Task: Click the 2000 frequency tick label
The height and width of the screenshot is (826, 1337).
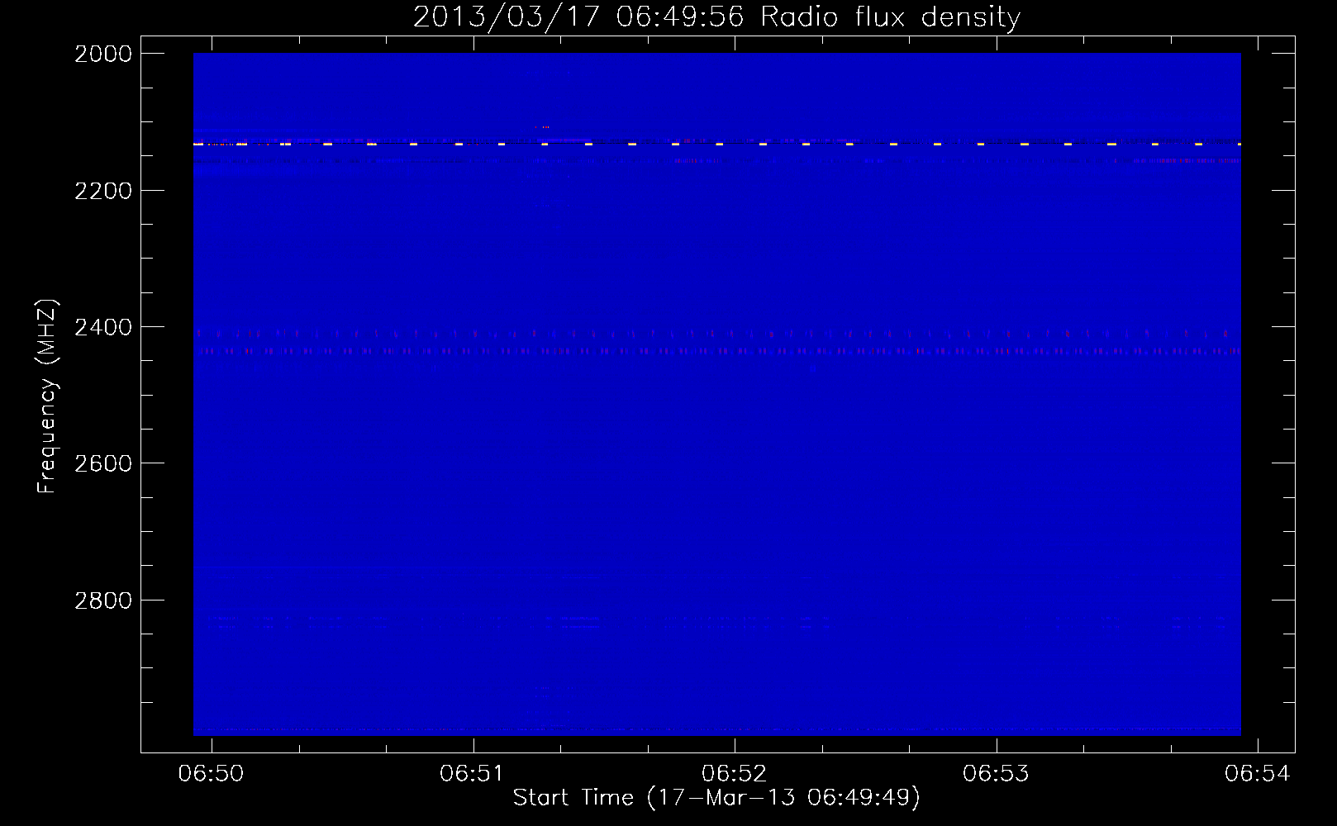Action: point(103,54)
